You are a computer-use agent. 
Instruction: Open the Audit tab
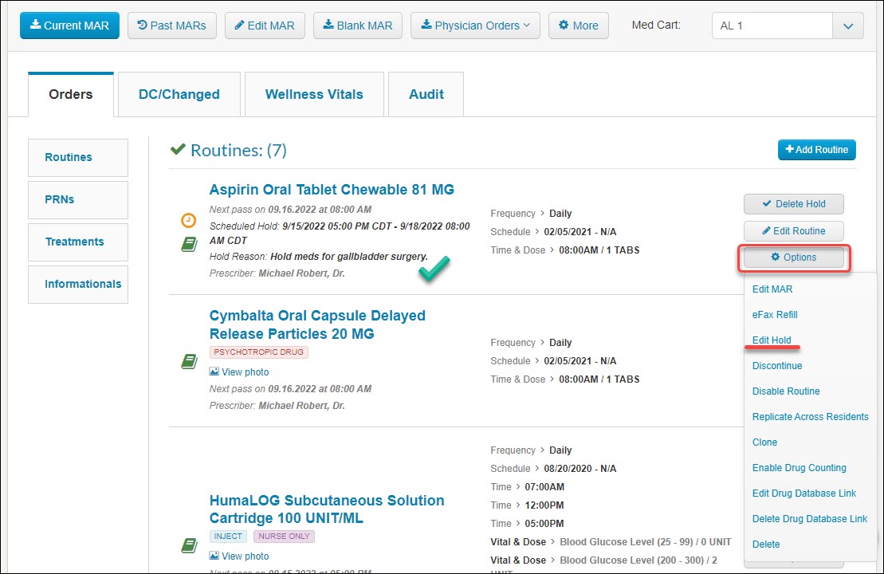[x=426, y=94]
